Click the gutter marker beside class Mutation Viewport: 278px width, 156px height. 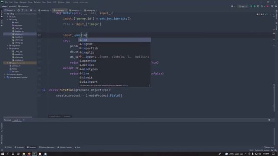tap(44, 90)
